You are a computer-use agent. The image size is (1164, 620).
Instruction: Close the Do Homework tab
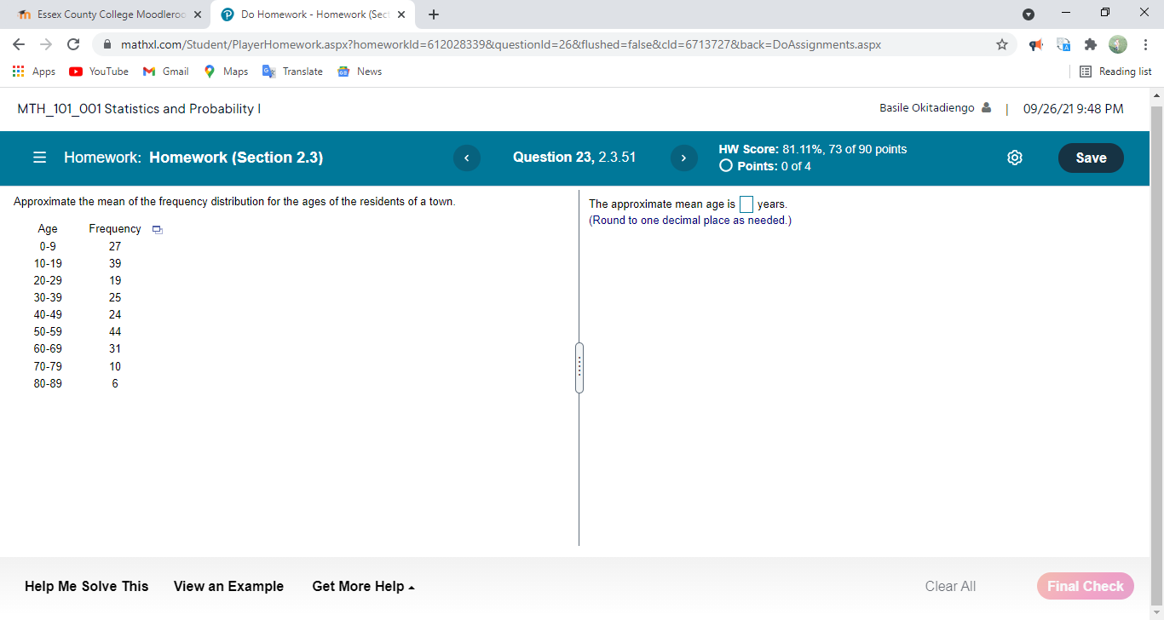[401, 14]
